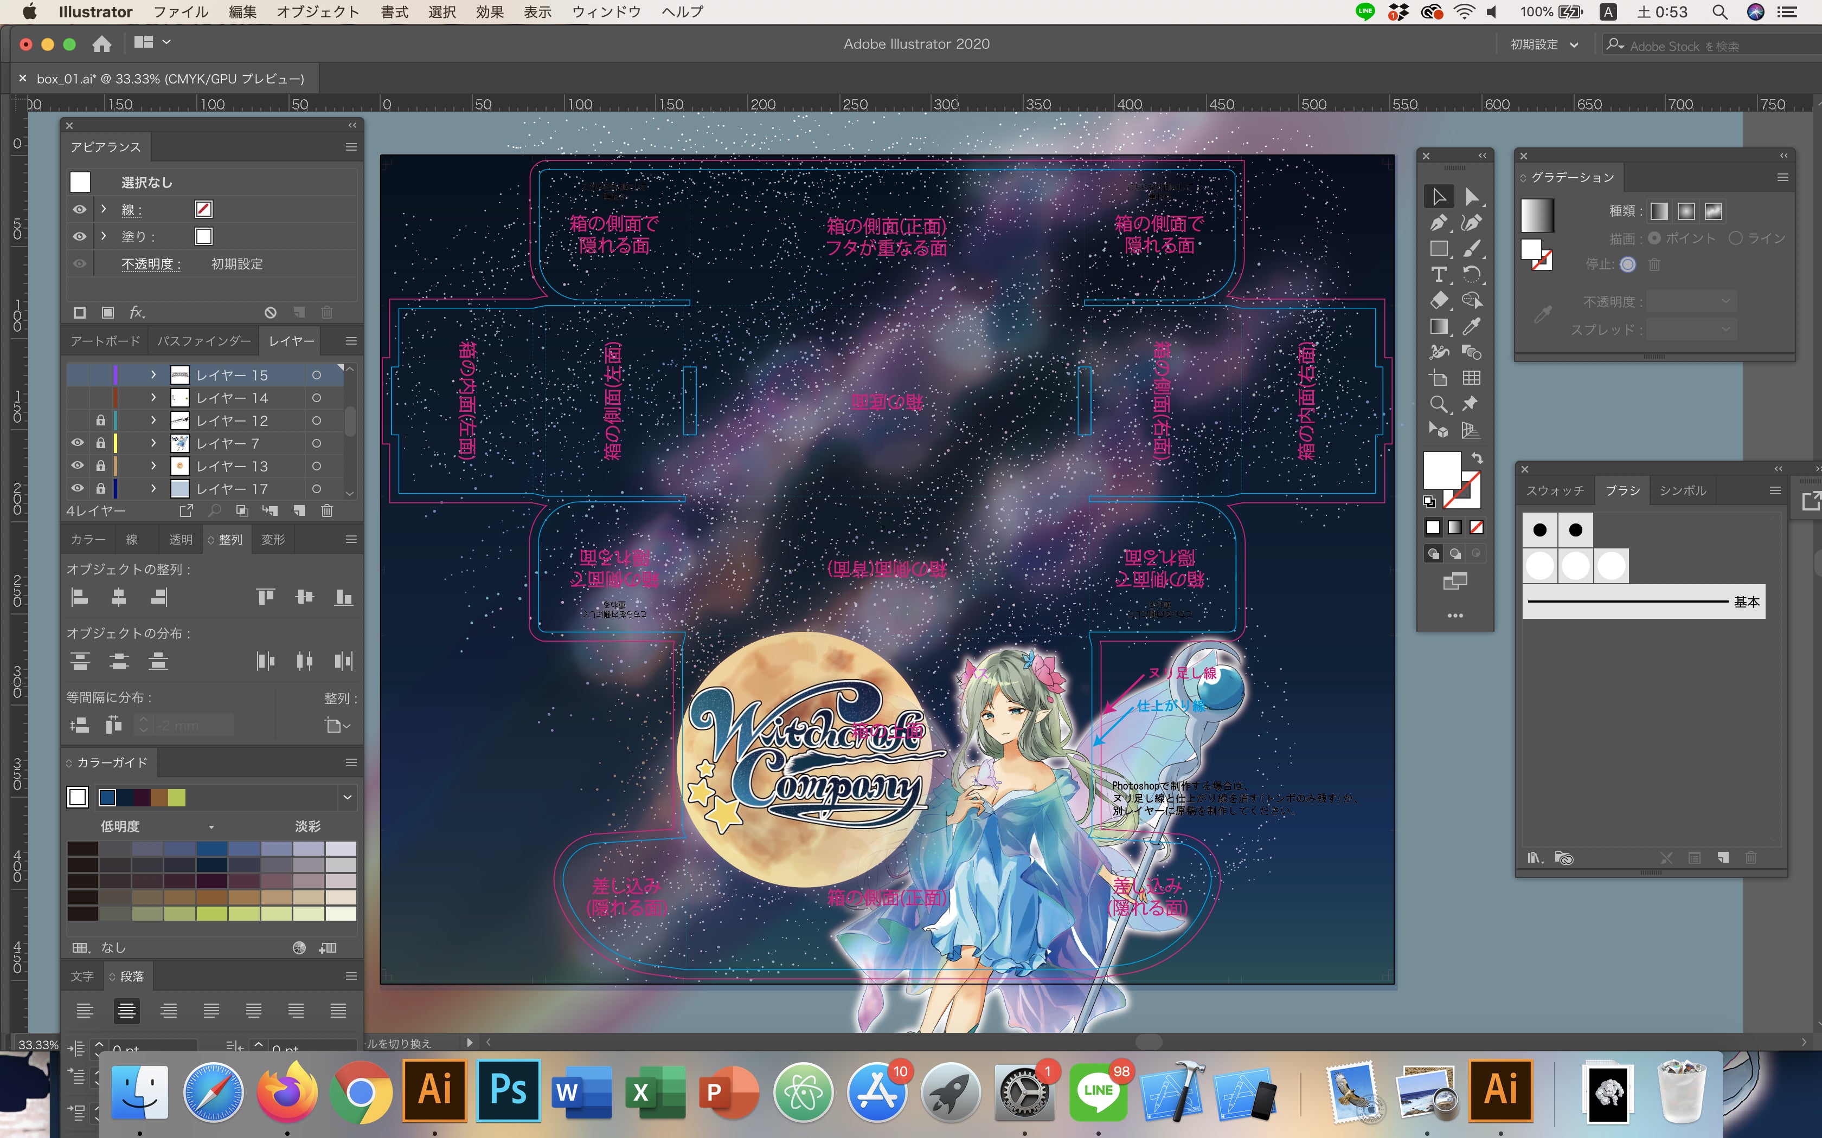Viewport: 1822px width, 1138px height.
Task: Select the Type tool
Action: tap(1438, 275)
